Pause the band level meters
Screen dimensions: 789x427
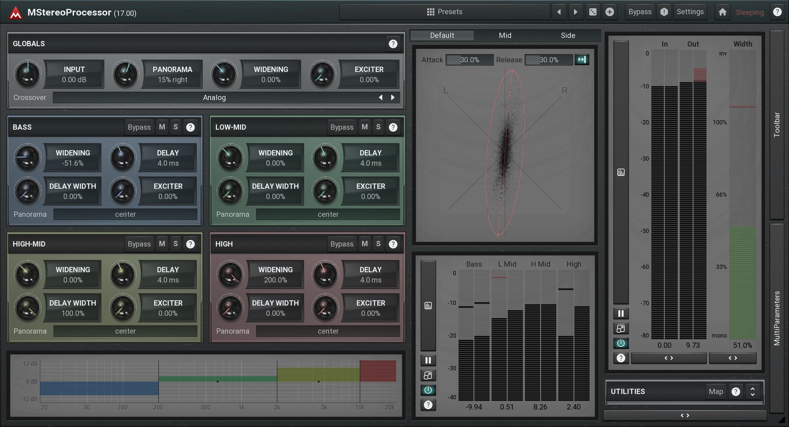[x=428, y=360]
